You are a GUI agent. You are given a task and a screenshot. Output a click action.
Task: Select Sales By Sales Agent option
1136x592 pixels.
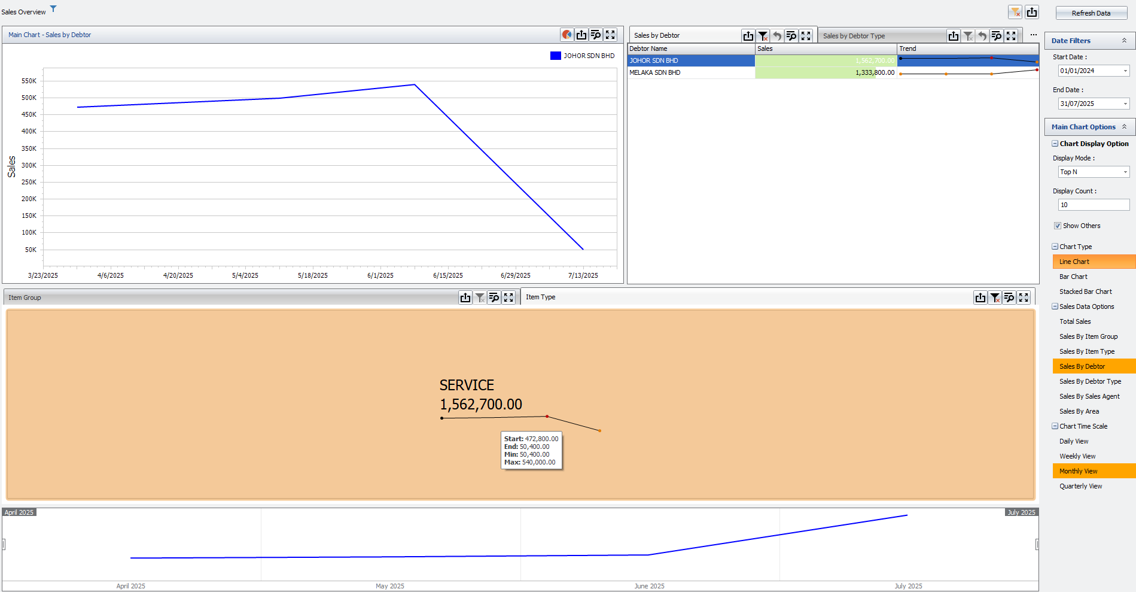[x=1089, y=396]
